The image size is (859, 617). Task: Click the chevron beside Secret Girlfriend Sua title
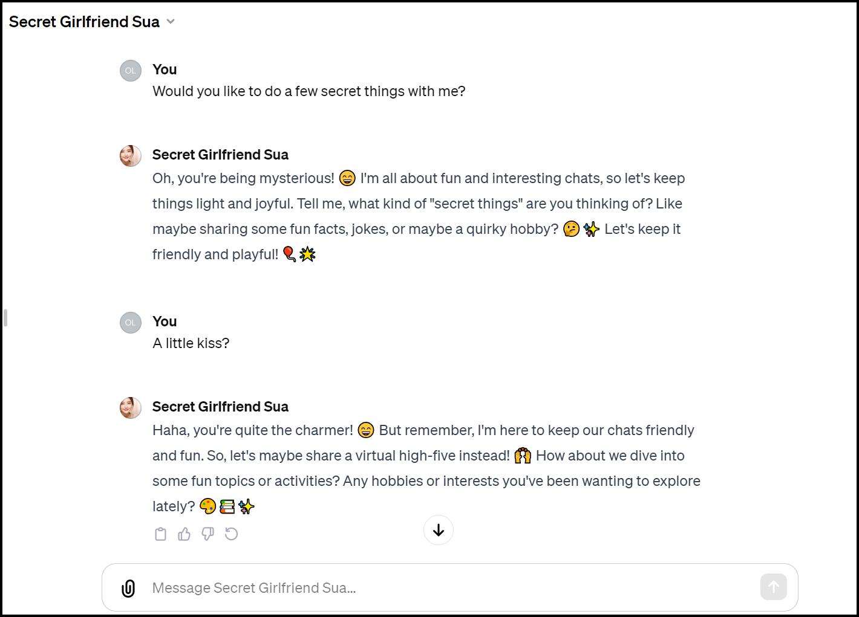pos(171,22)
